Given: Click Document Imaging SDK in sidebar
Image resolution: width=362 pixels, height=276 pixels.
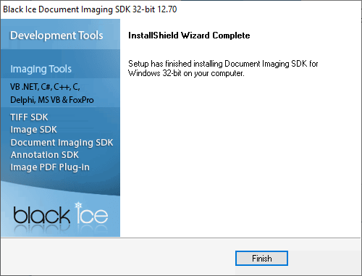Looking at the screenshot, I should coord(62,143).
